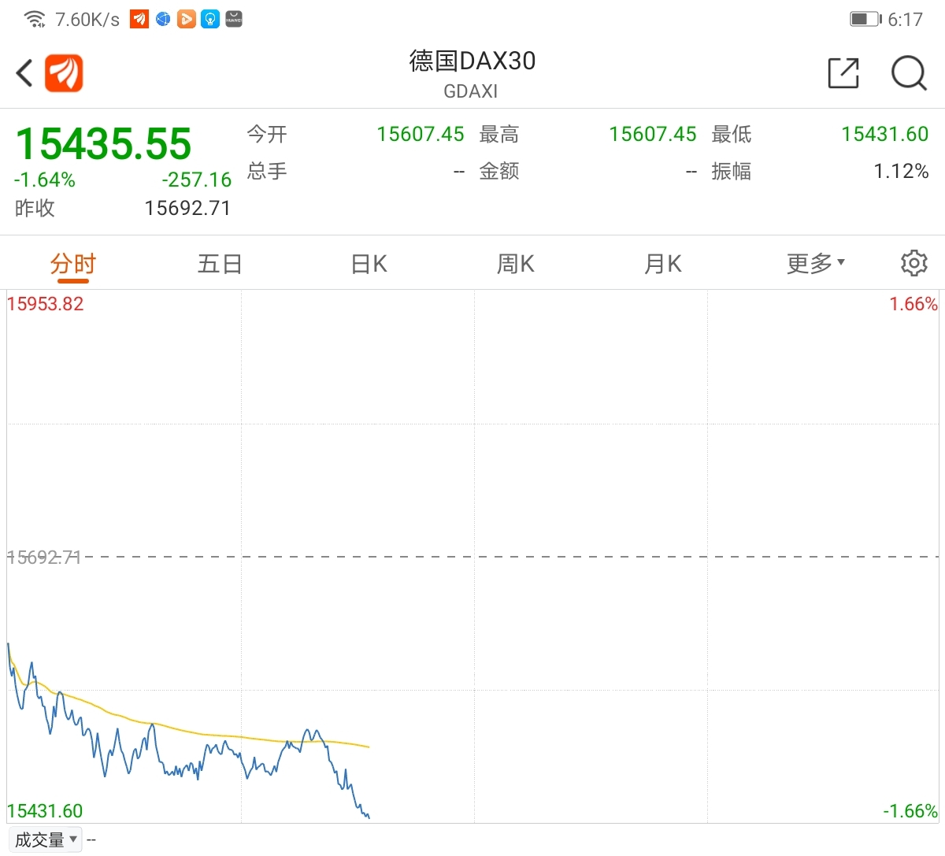Tap the back arrow in the header
Viewport: 945px width, 856px height.
(x=24, y=73)
